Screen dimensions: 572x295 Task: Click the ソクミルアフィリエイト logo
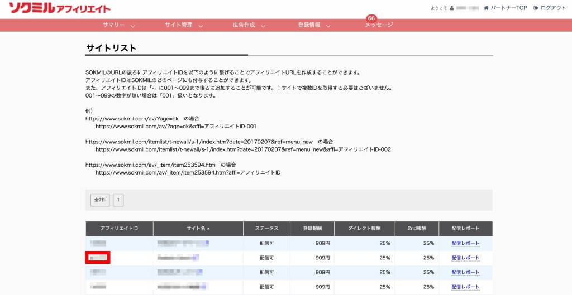click(x=59, y=7)
